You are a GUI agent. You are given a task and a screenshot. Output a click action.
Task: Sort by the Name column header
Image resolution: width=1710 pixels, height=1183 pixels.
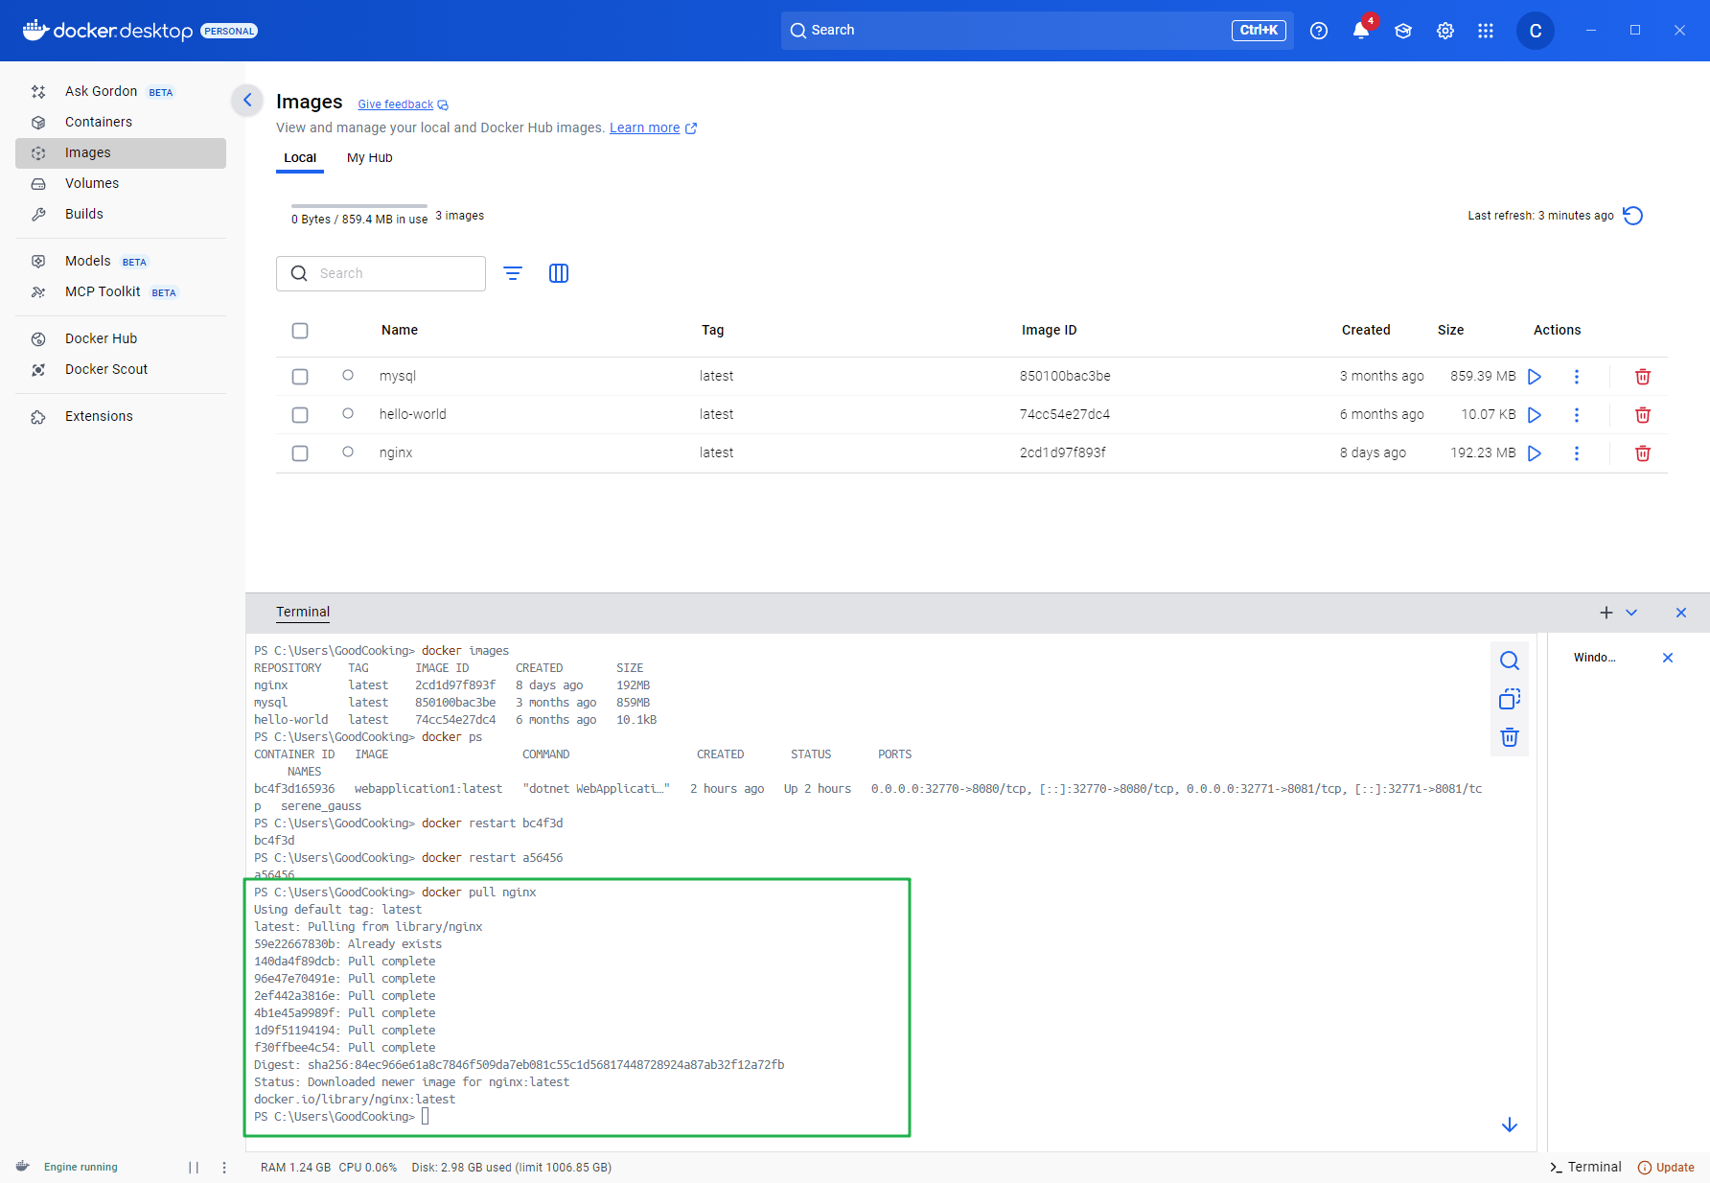[x=400, y=330]
